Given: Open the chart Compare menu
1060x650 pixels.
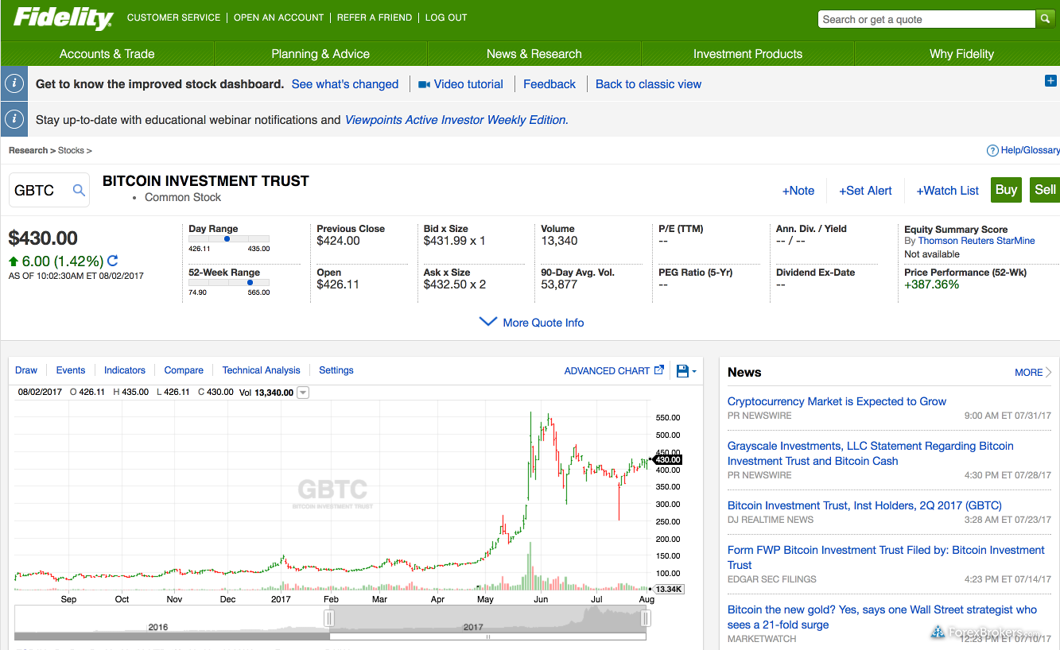Looking at the screenshot, I should (184, 370).
